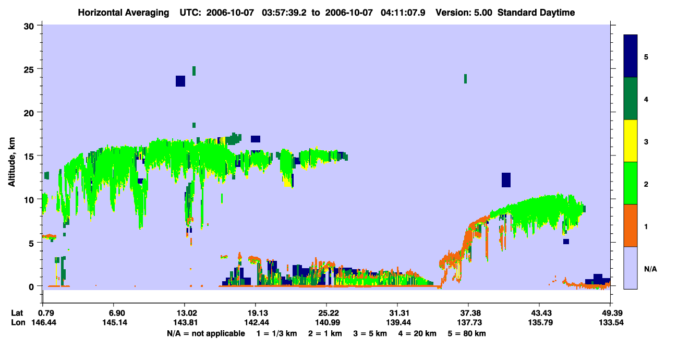Click the color bar label 1
The width and height of the screenshot is (678, 348).
[646, 226]
